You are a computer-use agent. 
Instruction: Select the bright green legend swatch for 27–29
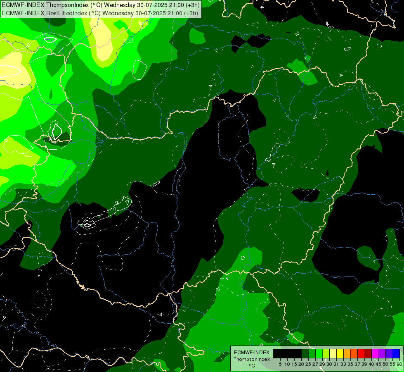(319, 353)
